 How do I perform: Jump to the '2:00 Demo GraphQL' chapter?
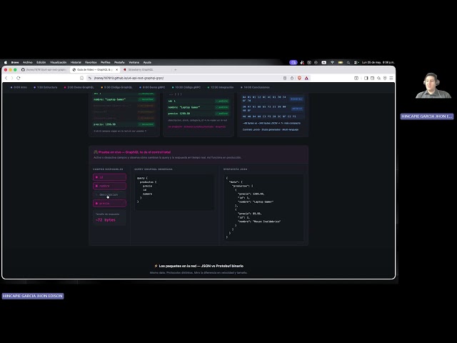coord(79,87)
